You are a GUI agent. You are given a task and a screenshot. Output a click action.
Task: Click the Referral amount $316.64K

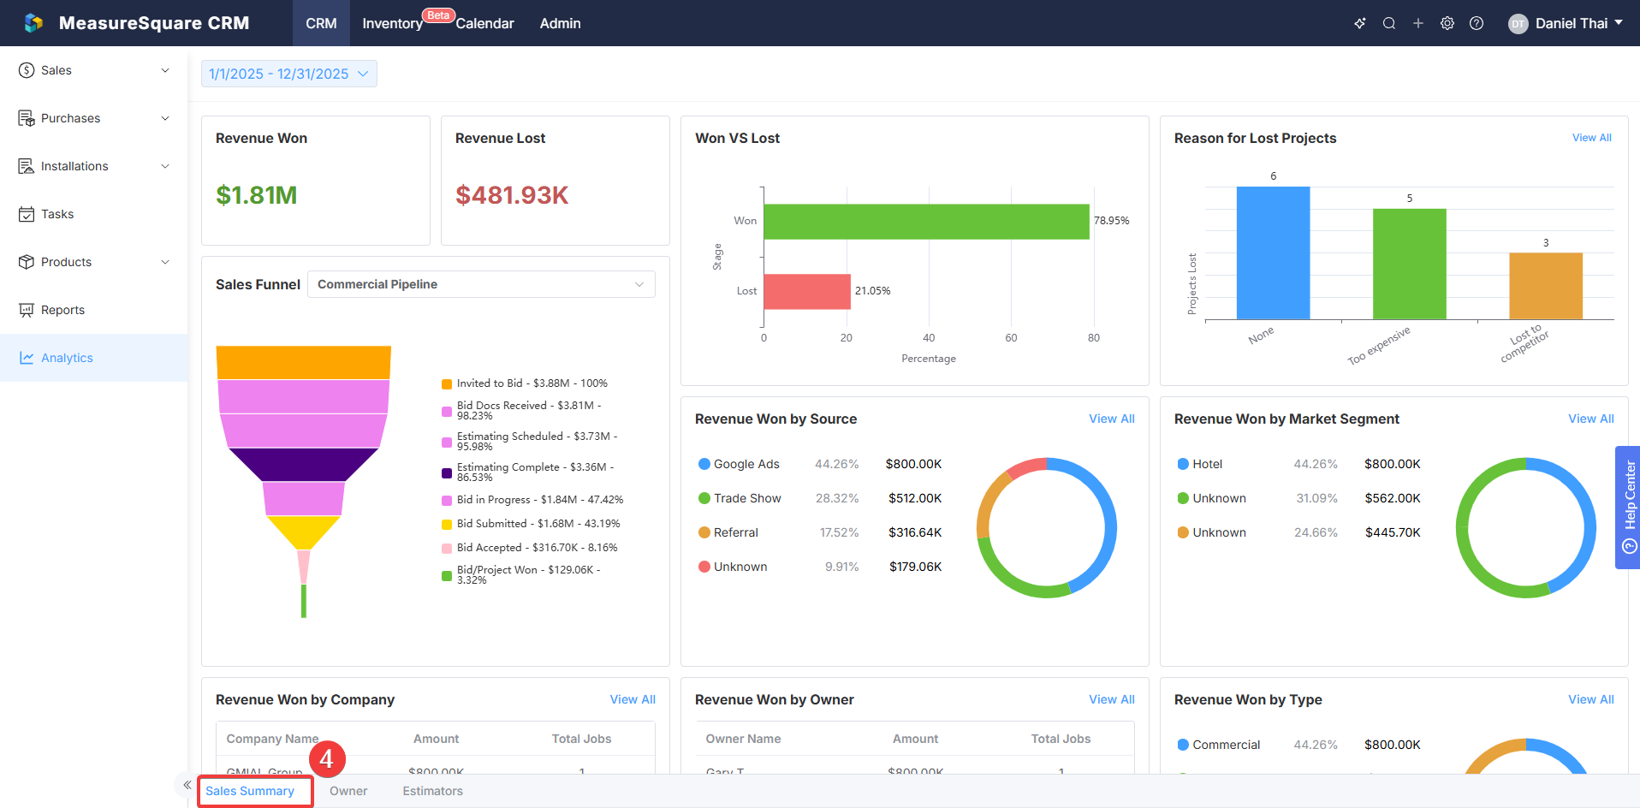click(915, 532)
